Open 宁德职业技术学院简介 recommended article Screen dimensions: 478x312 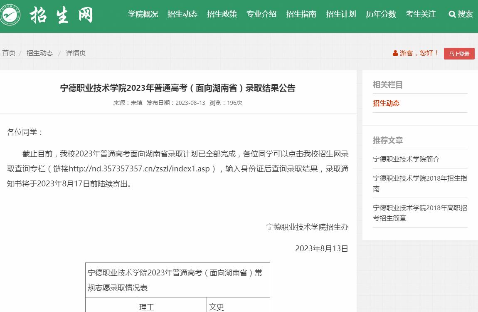pos(406,159)
